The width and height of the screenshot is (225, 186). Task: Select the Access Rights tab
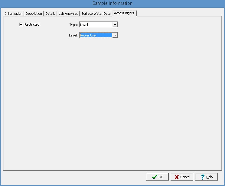click(124, 13)
